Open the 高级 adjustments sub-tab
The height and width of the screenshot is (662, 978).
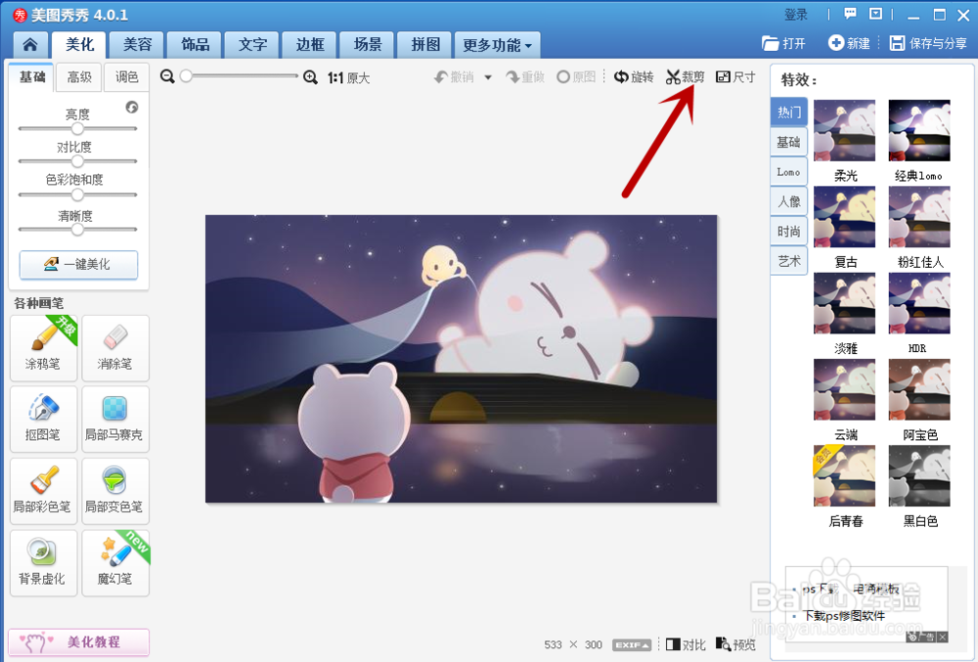coord(79,76)
